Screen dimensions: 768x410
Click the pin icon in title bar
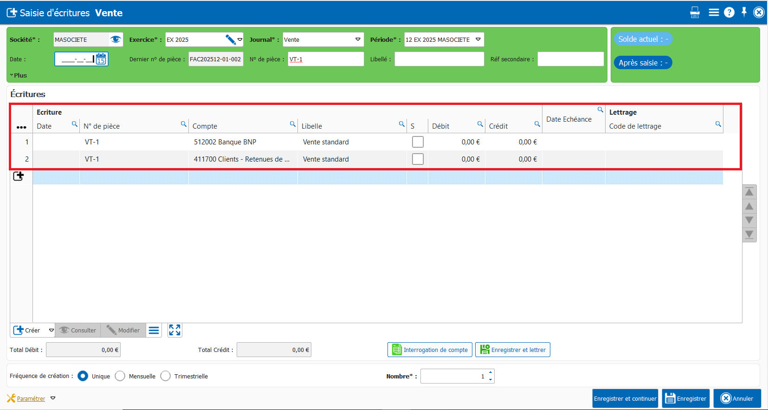point(744,12)
